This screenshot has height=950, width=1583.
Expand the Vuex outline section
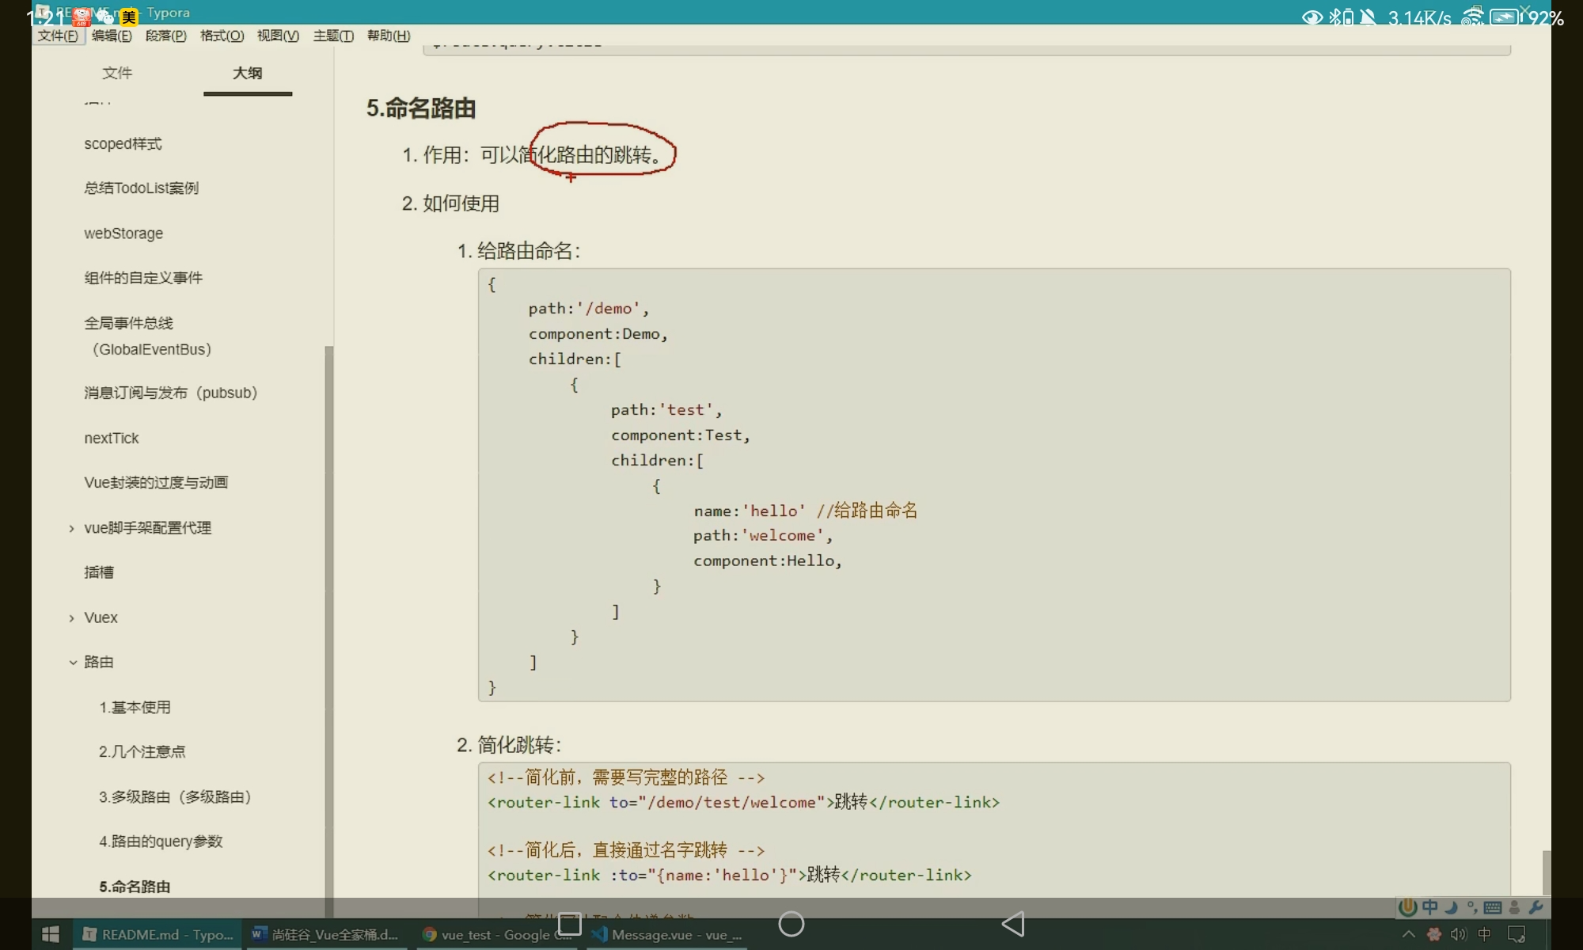(71, 617)
